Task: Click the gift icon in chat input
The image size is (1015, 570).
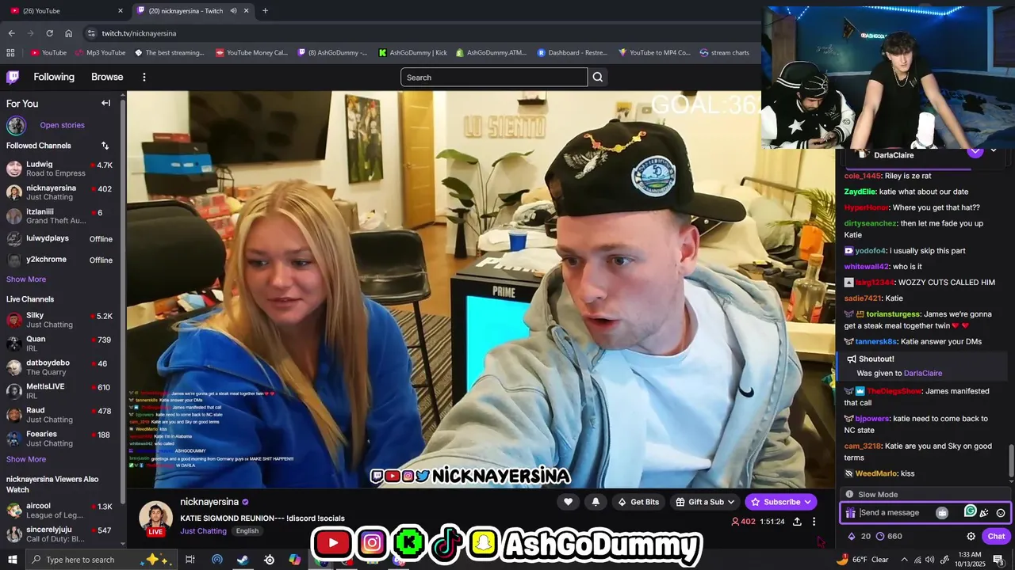Action: (x=850, y=513)
